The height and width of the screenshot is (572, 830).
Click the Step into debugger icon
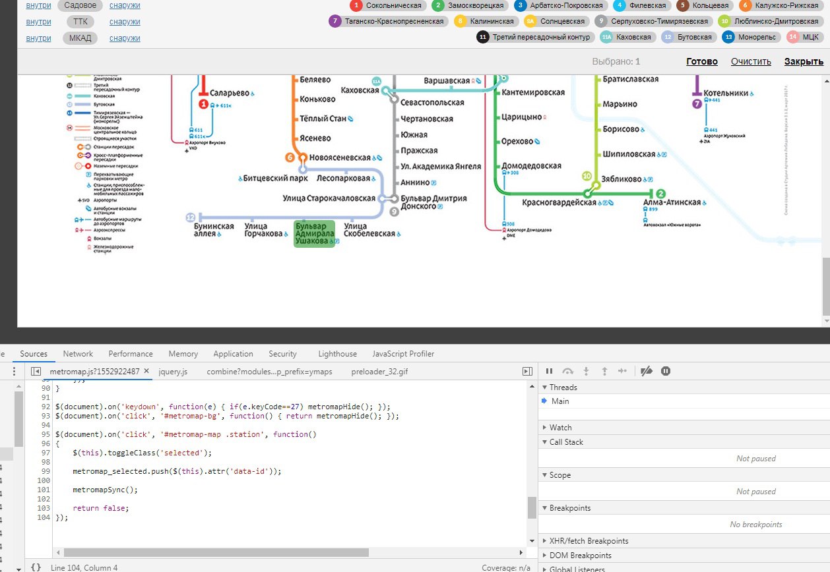click(587, 372)
